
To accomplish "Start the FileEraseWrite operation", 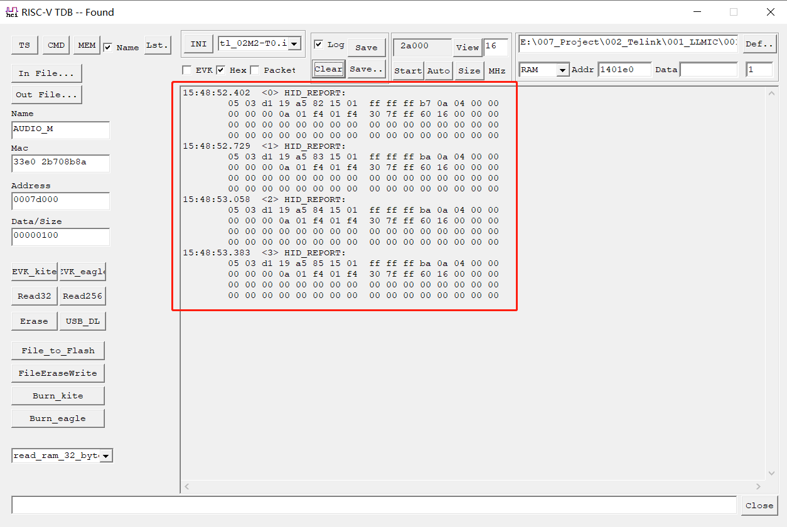I will point(58,373).
